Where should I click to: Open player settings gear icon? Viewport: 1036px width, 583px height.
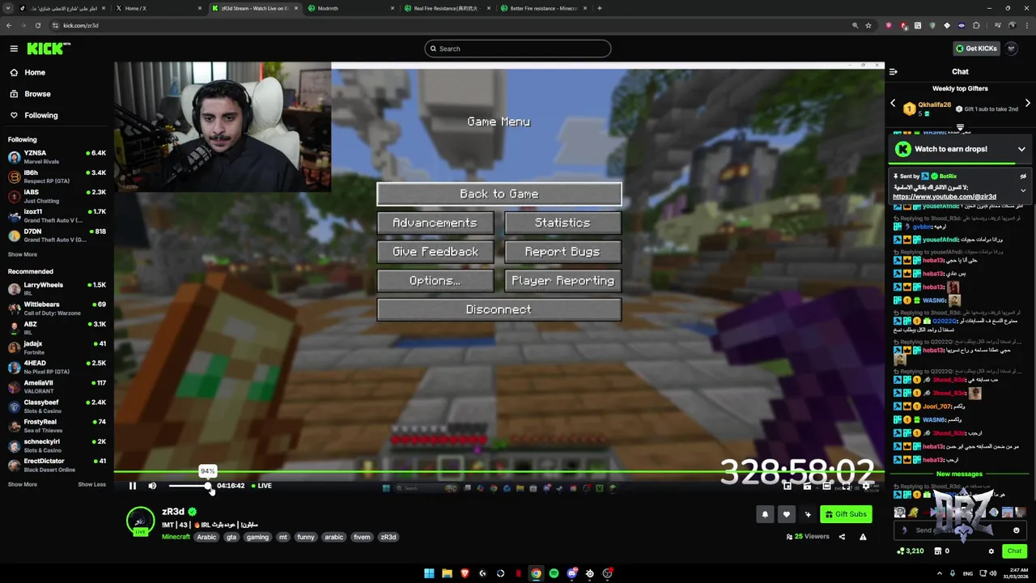[x=866, y=486]
